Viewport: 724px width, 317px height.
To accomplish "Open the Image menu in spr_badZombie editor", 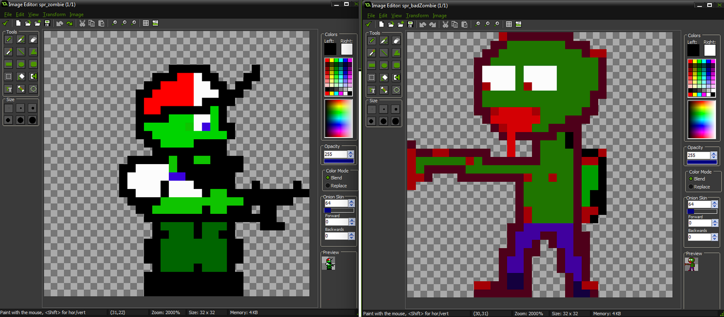I will pyautogui.click(x=439, y=15).
